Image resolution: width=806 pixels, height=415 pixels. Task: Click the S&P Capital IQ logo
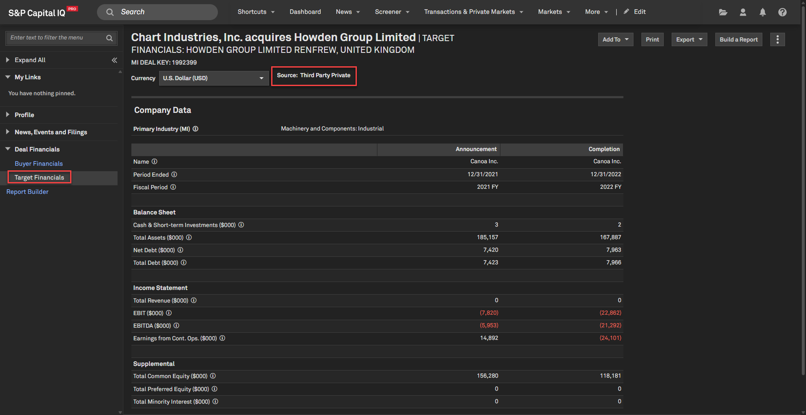click(43, 12)
